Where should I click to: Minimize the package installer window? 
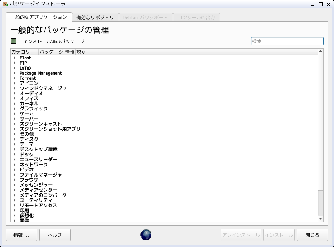click(312, 5)
